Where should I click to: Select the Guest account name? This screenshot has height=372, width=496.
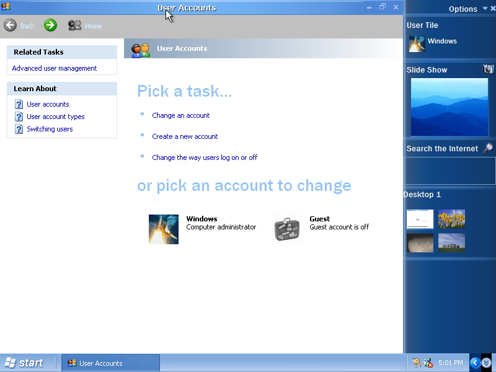click(x=319, y=219)
